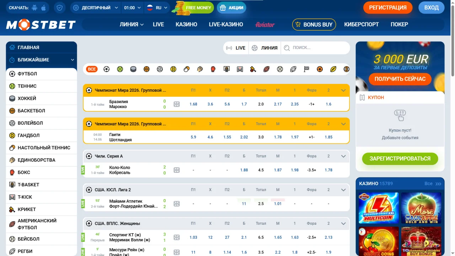This screenshot has width=455, height=256.
Task: Open the КИБЕРСПОРТ navigation tab
Action: 362,25
